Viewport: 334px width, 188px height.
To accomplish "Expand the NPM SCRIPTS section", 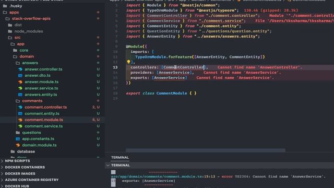I will (2, 161).
